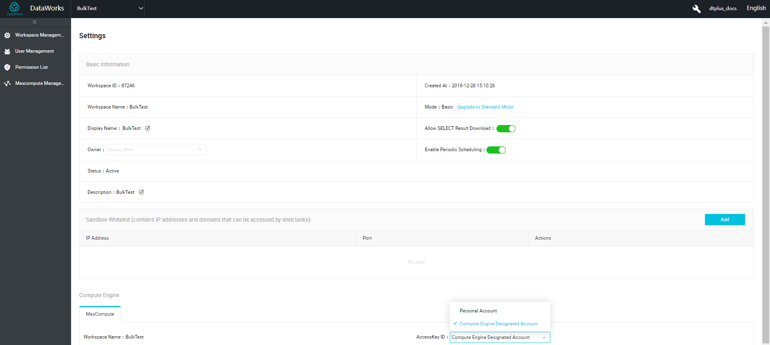Click the Sandbox Whitelist section title
Viewport: 770px width, 345px height.
(x=198, y=220)
